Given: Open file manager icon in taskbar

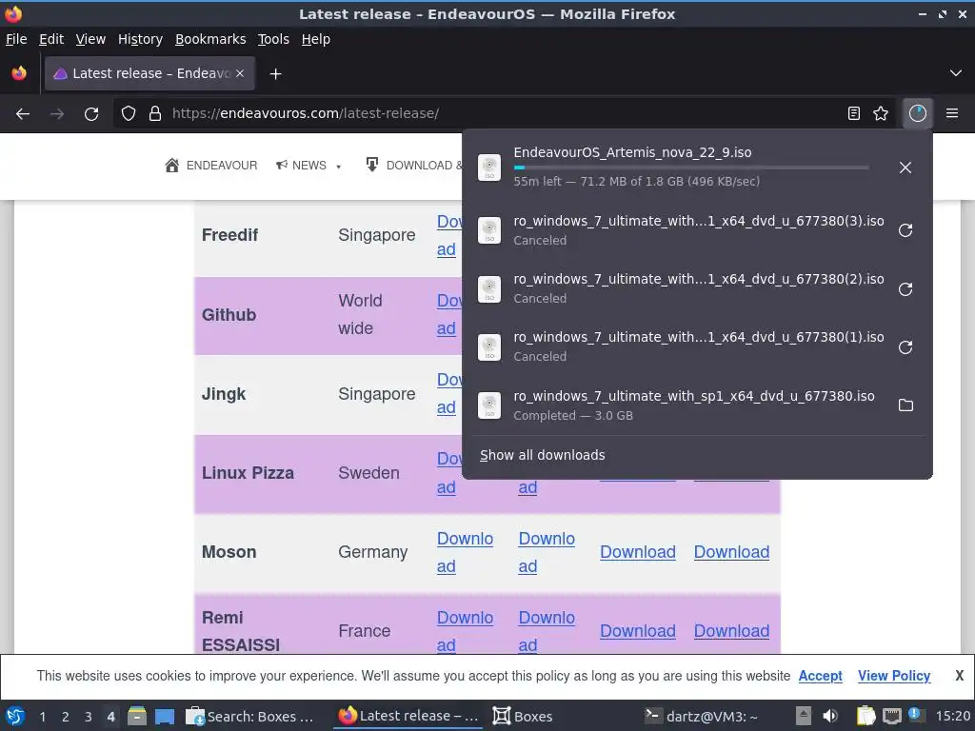Looking at the screenshot, I should coord(137,716).
